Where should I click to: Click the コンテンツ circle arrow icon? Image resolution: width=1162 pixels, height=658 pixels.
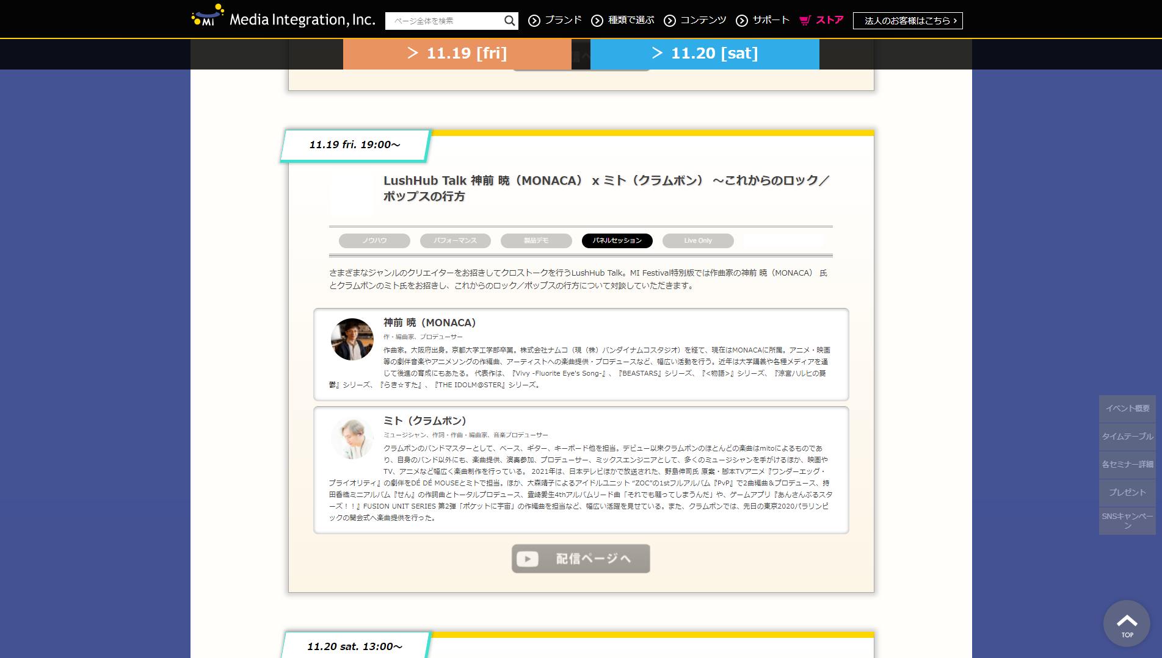click(x=670, y=21)
